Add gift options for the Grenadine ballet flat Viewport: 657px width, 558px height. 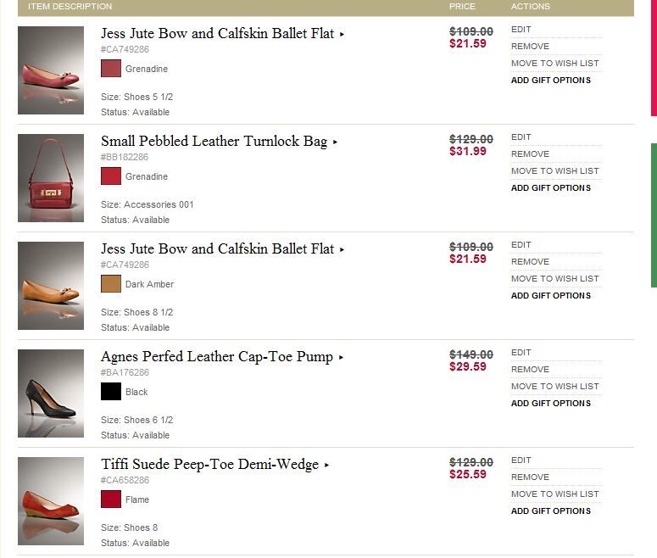pos(551,81)
